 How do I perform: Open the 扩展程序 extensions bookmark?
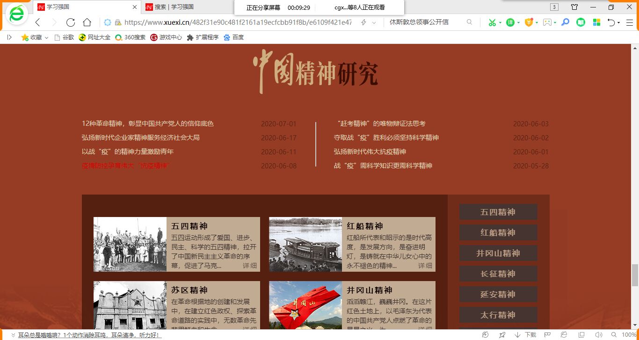pos(203,37)
